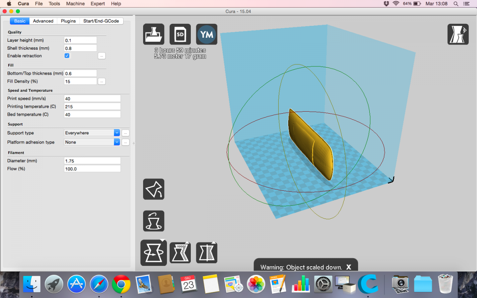The height and width of the screenshot is (298, 477).
Task: Click the YM YouMagine share icon
Action: 207,35
